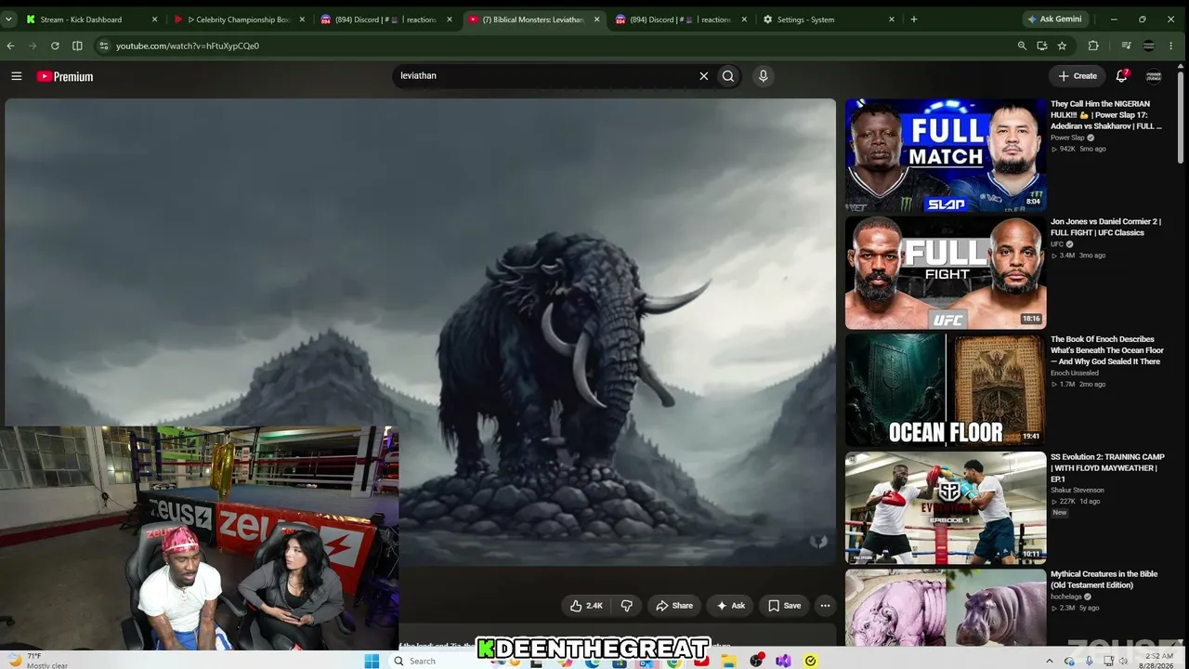Open the media controls icon in toolbar
The image size is (1189, 669).
(1126, 46)
